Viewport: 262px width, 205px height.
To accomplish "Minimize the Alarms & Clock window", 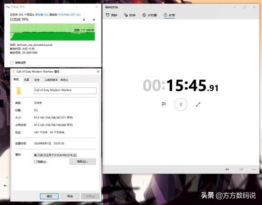I will click(x=234, y=7).
